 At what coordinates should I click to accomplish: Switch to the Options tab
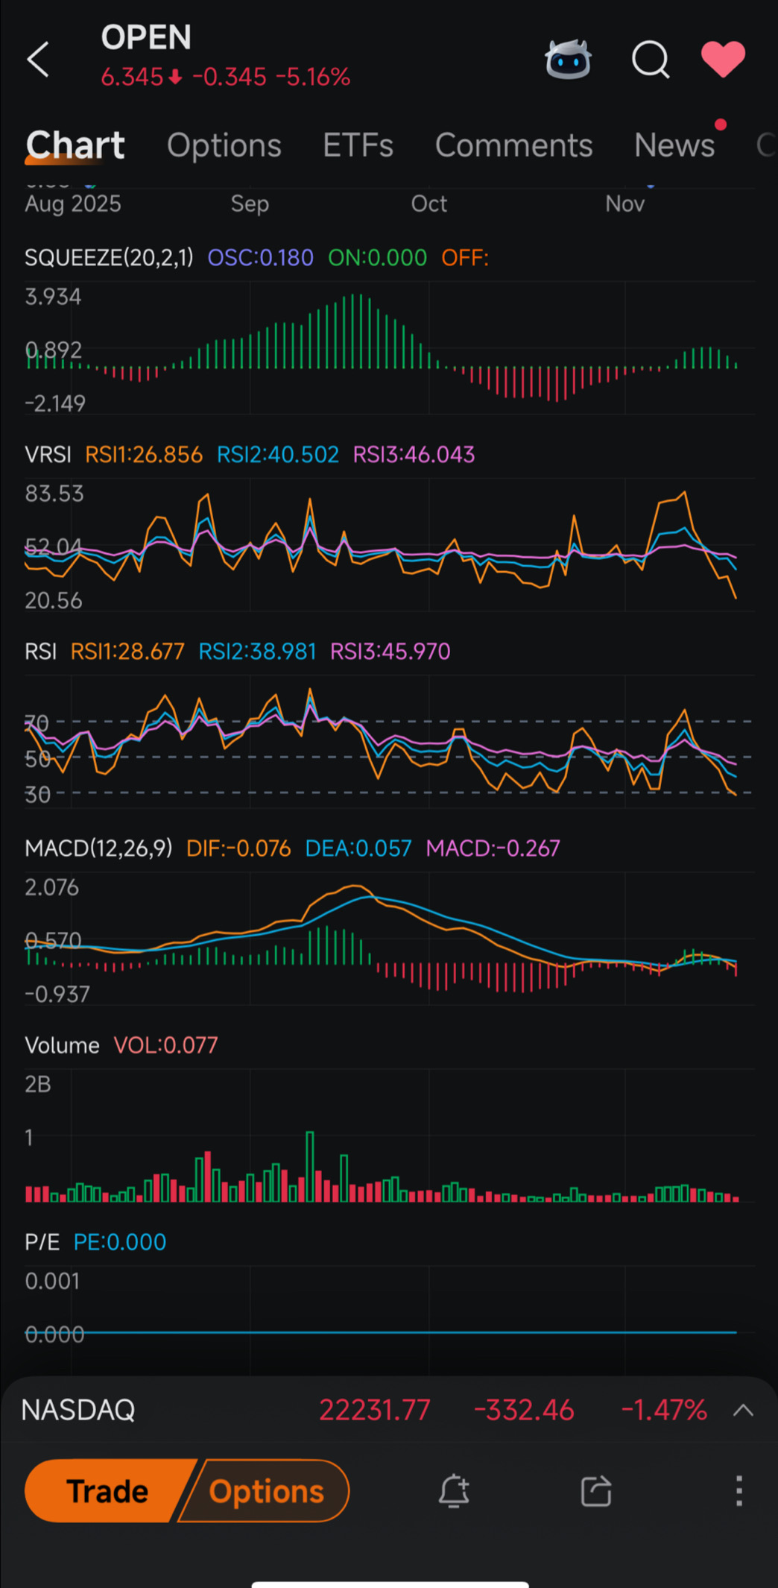click(224, 145)
